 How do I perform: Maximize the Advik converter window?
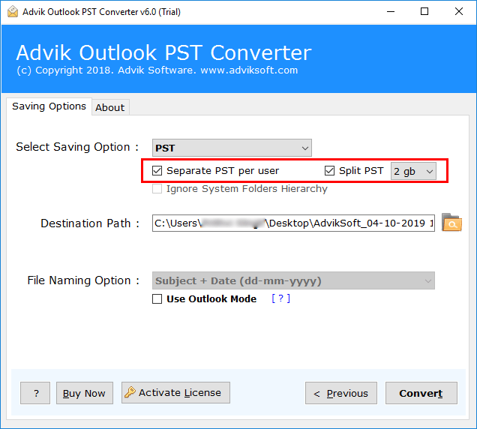[x=424, y=11]
